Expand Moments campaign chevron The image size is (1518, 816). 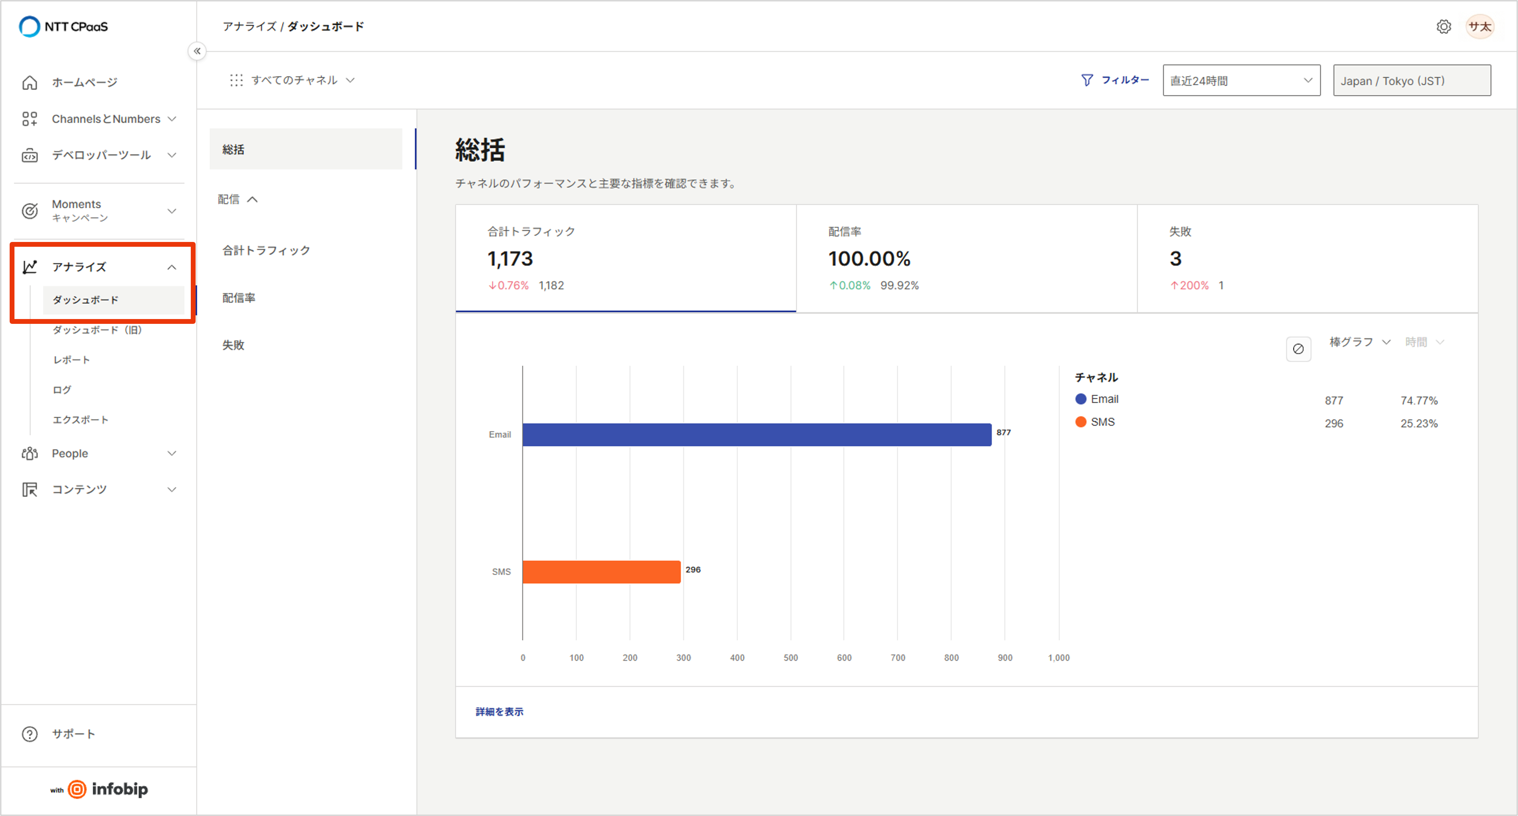pos(172,211)
